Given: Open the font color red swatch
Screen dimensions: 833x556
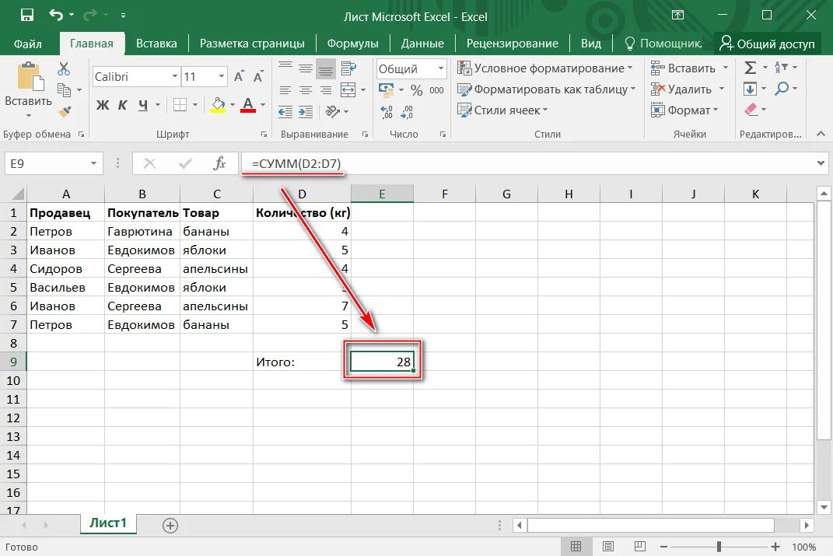Looking at the screenshot, I should pyautogui.click(x=248, y=105).
